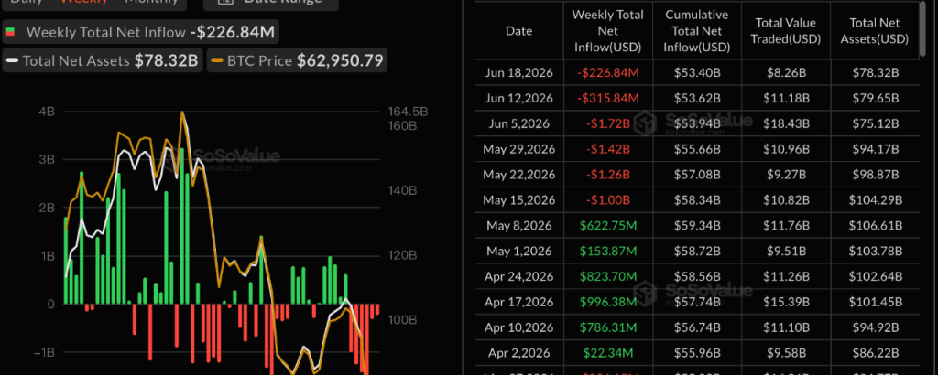Select the May 1,2026 date cell

tap(519, 252)
